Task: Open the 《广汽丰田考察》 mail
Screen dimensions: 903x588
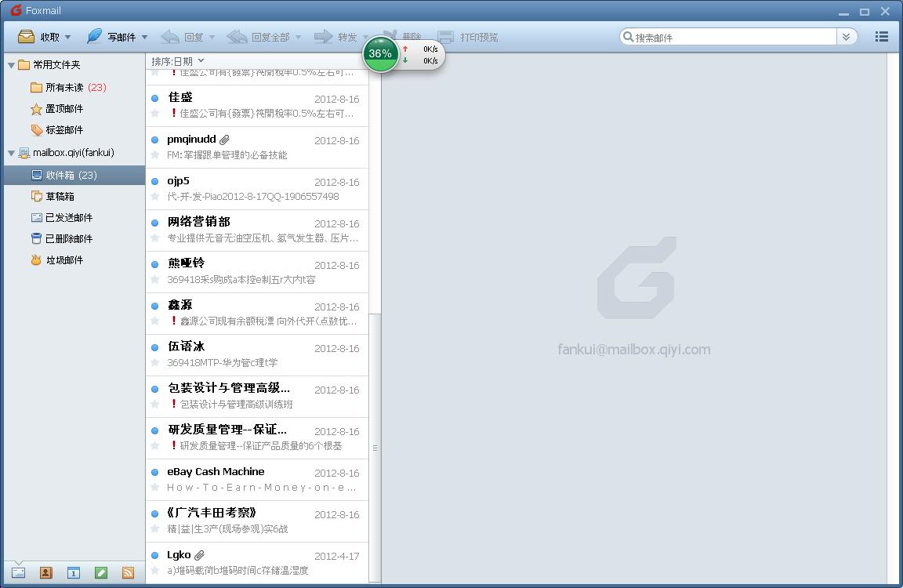Action: pyautogui.click(x=257, y=521)
